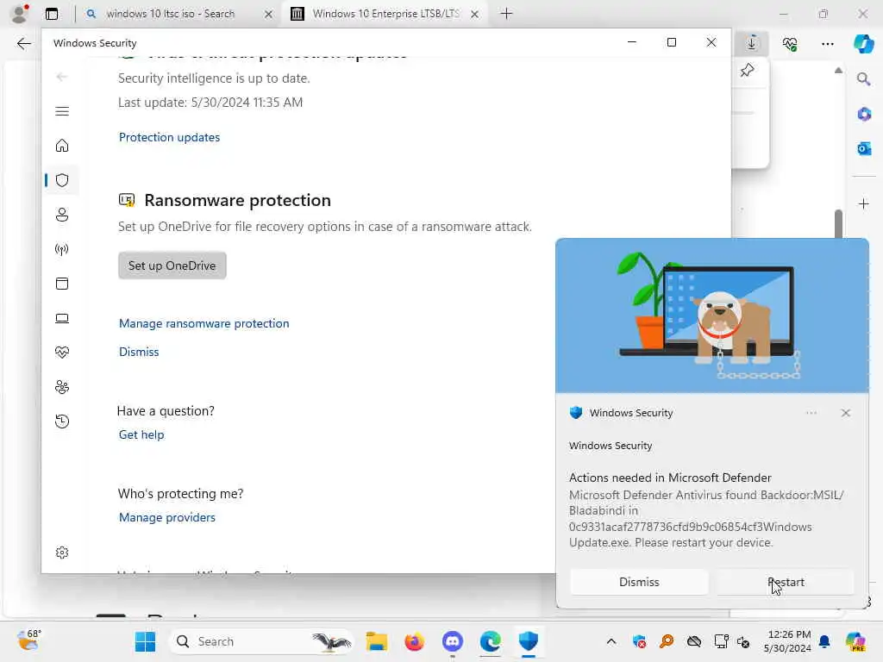Click the orange magnifier tray icon
This screenshot has height=662, width=883.
(667, 641)
